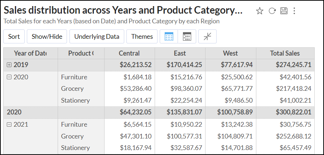
Task: Select the West column header
Action: [x=230, y=53]
